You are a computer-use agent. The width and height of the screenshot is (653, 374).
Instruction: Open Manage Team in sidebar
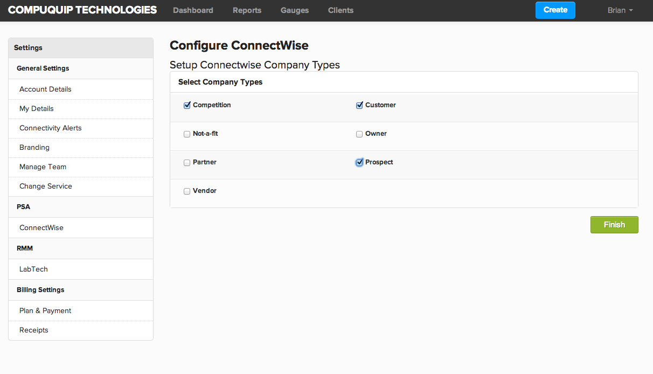[x=43, y=167]
